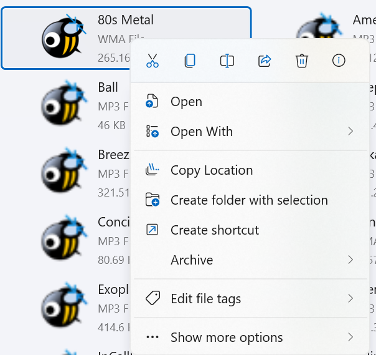This screenshot has width=376, height=355.
Task: Click the 46 KB file size text
Action: point(112,125)
